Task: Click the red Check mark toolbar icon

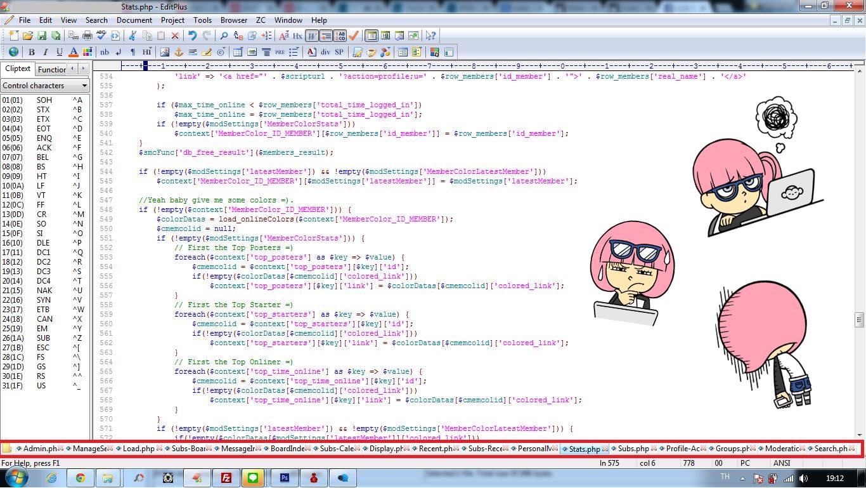Action: click(354, 36)
